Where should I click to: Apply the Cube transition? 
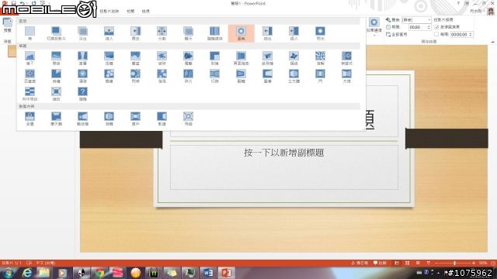click(294, 76)
